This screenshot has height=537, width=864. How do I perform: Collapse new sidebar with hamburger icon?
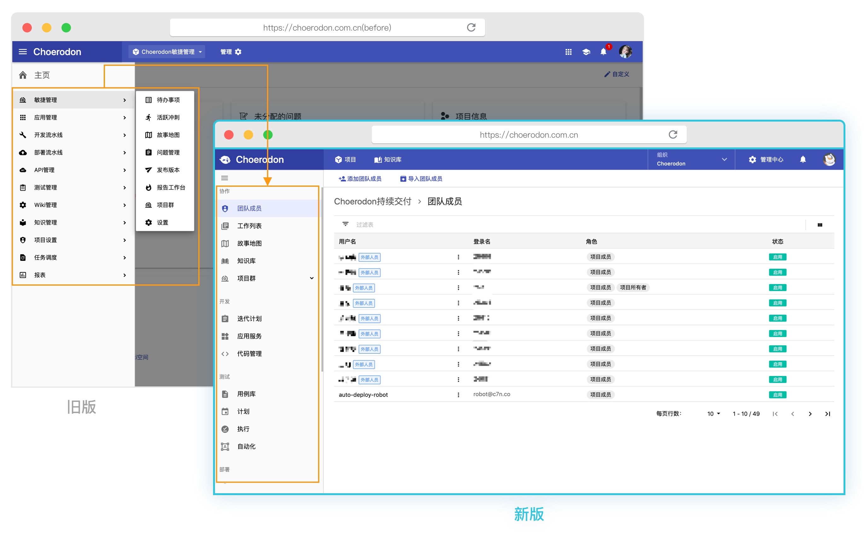pos(225,178)
